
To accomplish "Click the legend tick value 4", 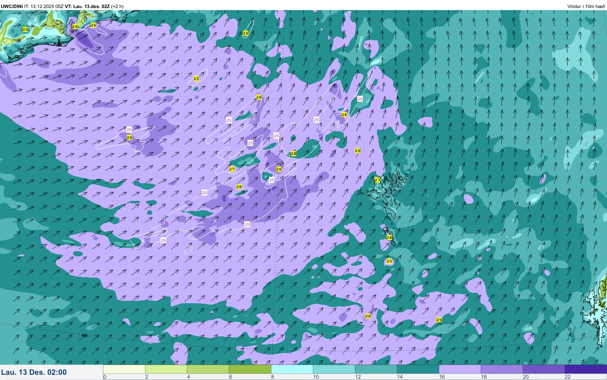I will coord(189,377).
